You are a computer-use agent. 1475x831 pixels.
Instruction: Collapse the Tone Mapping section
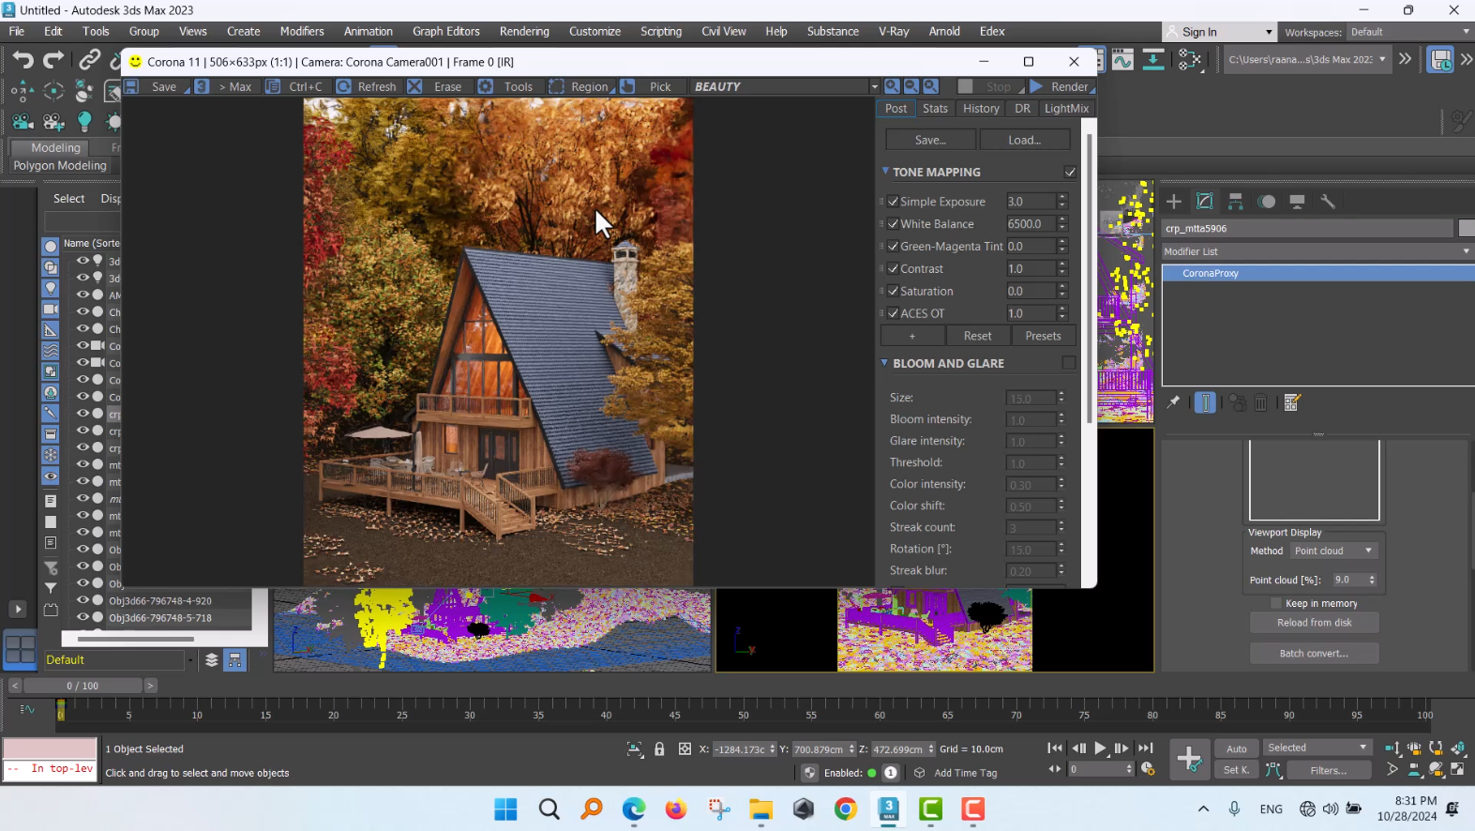tap(885, 172)
